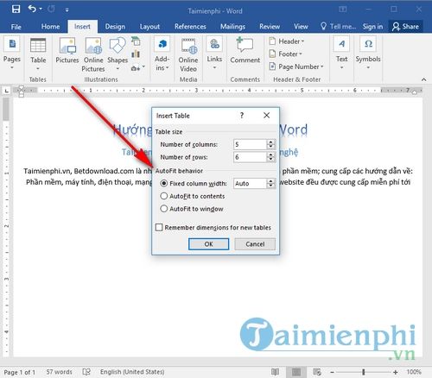
Task: Switch to Web Layout view
Action: tap(317, 372)
